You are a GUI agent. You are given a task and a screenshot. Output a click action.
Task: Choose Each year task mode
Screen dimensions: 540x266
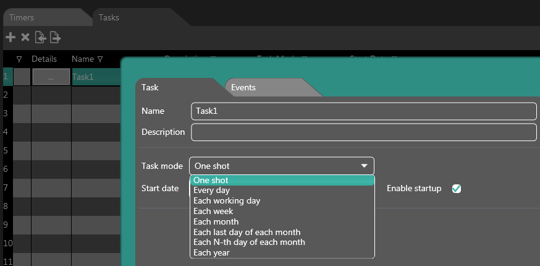[282, 252]
